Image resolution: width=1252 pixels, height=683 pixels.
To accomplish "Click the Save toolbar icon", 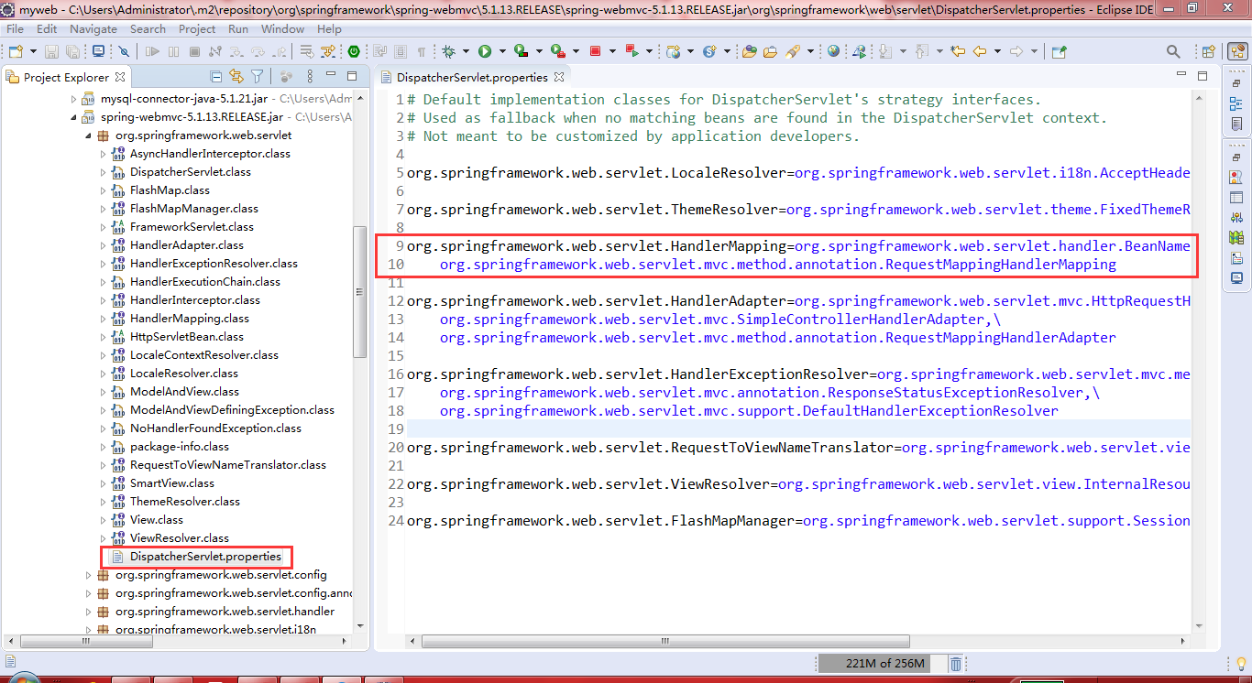I will (51, 51).
